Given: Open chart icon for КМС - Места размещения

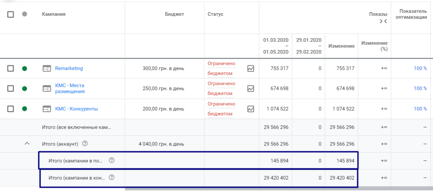Looking at the screenshot, I should tap(251, 89).
